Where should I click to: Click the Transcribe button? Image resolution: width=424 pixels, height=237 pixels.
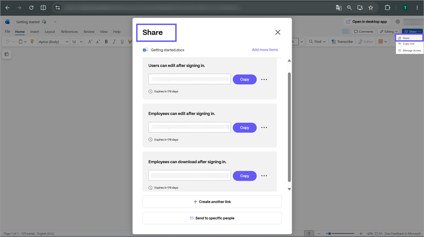coord(342,42)
